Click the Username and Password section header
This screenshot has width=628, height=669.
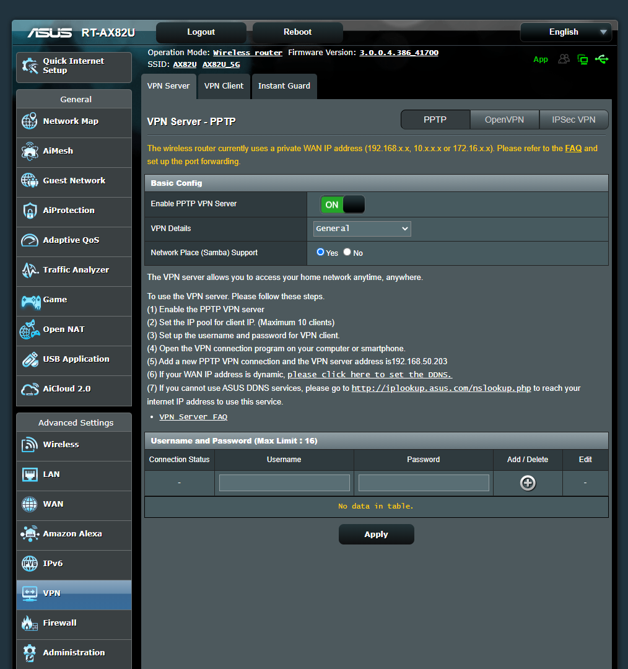pyautogui.click(x=377, y=441)
